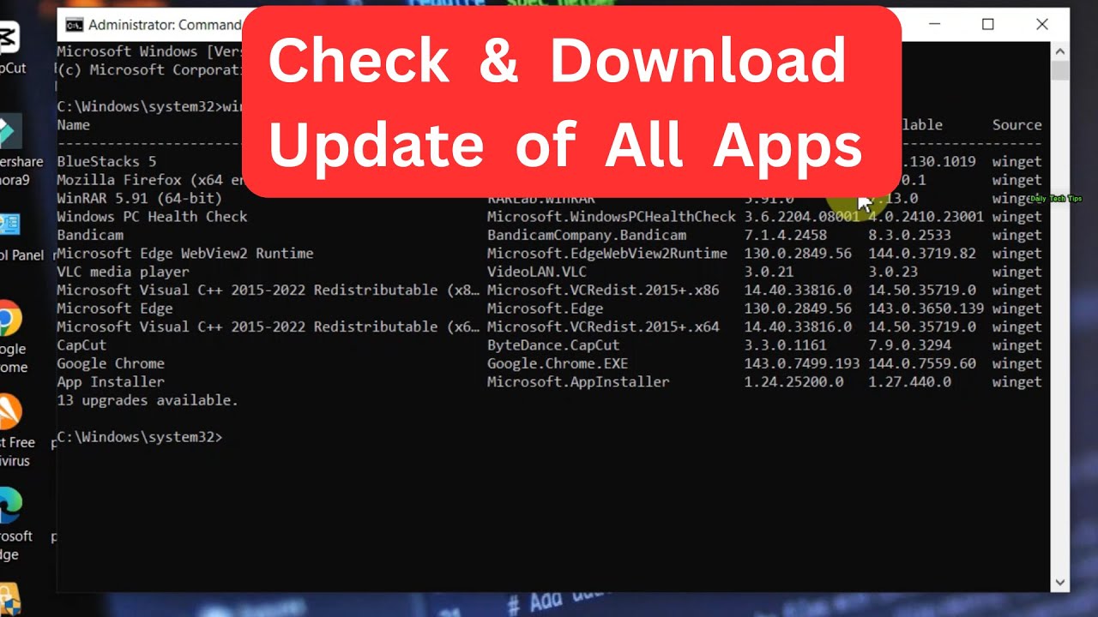This screenshot has height=617, width=1098.
Task: Select the Google Chrome name in list
Action: (x=110, y=363)
